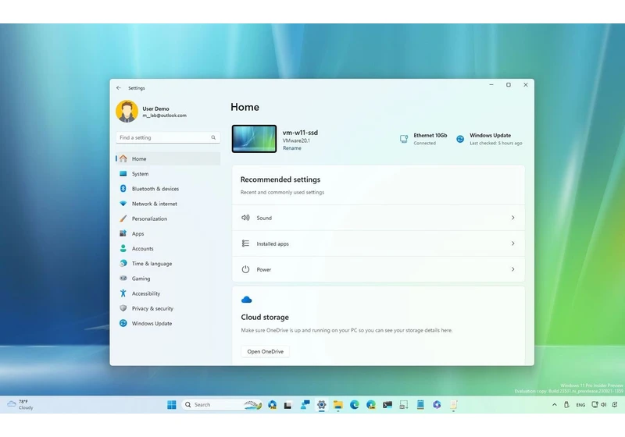Open the weather widget showing 78°F
Viewport: 625px width, 437px height.
click(20, 405)
